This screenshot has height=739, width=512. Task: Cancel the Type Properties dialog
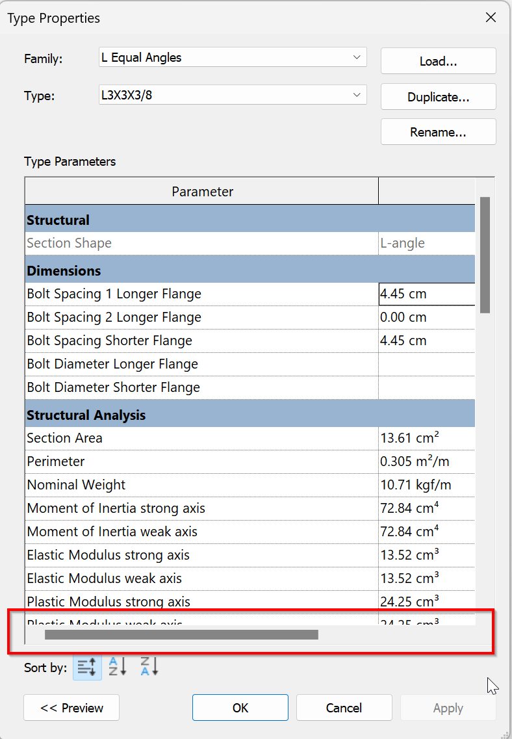click(344, 708)
